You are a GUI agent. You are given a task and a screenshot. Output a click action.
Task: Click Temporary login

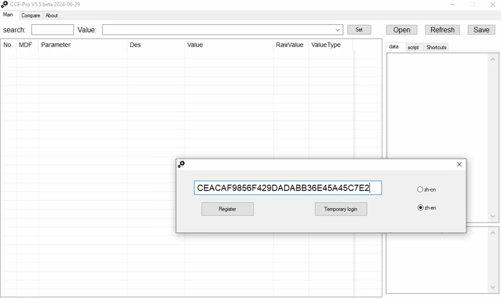pos(341,209)
